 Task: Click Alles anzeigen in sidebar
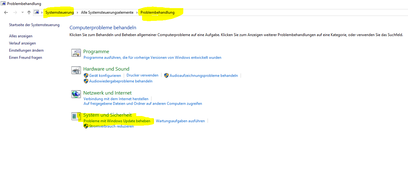click(21, 36)
